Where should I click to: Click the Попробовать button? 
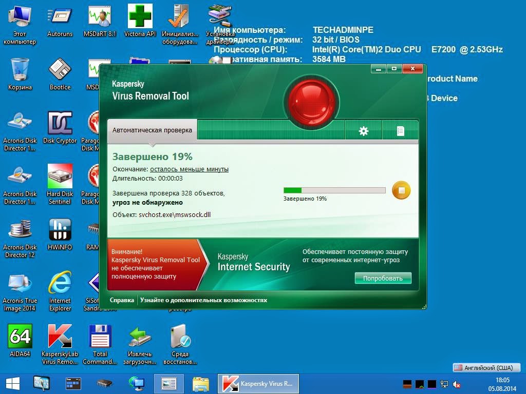tap(383, 278)
